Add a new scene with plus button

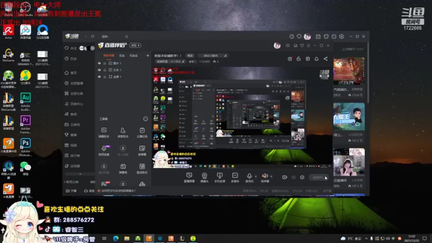(x=147, y=56)
